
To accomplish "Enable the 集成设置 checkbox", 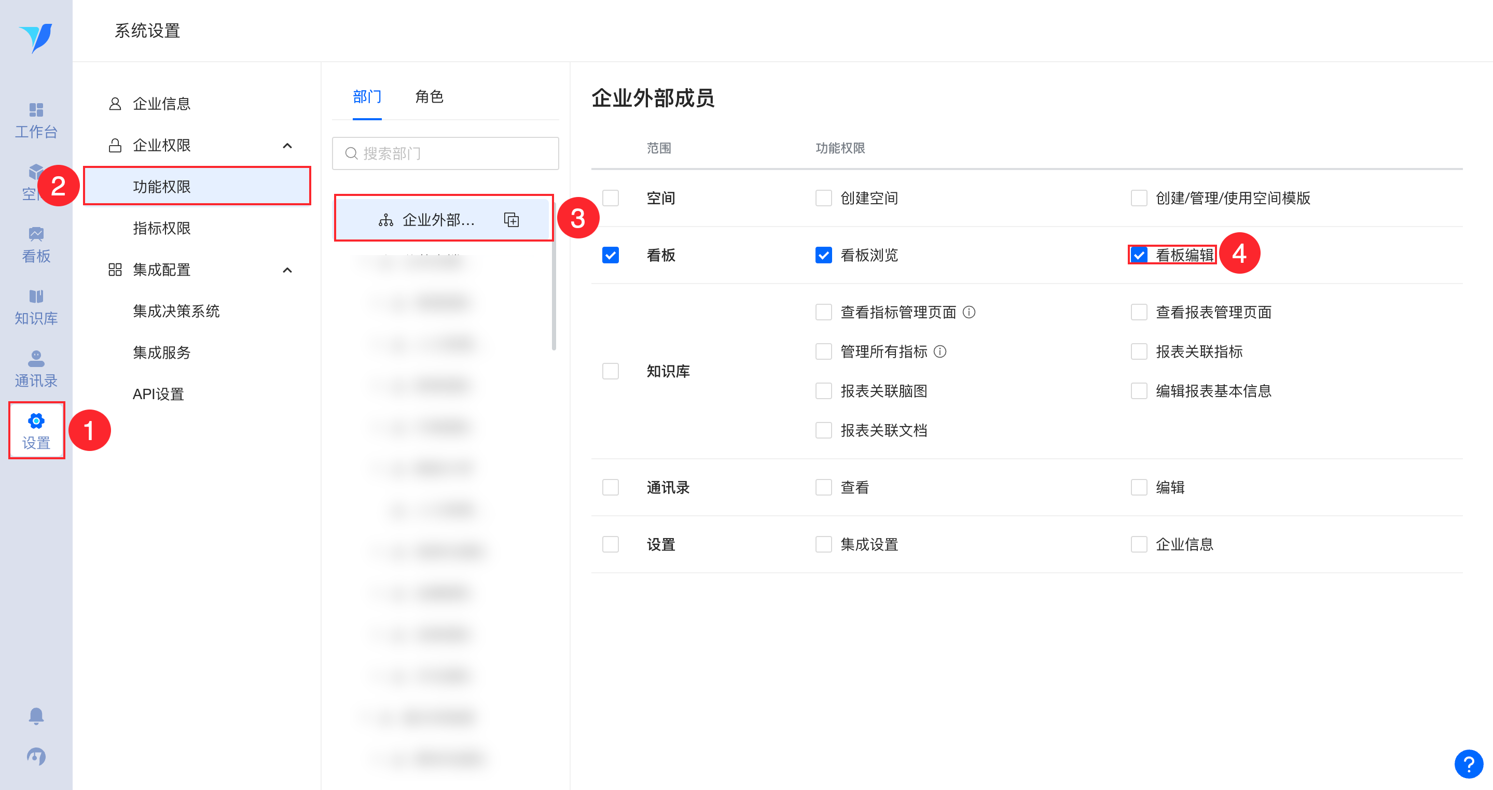I will [x=823, y=544].
